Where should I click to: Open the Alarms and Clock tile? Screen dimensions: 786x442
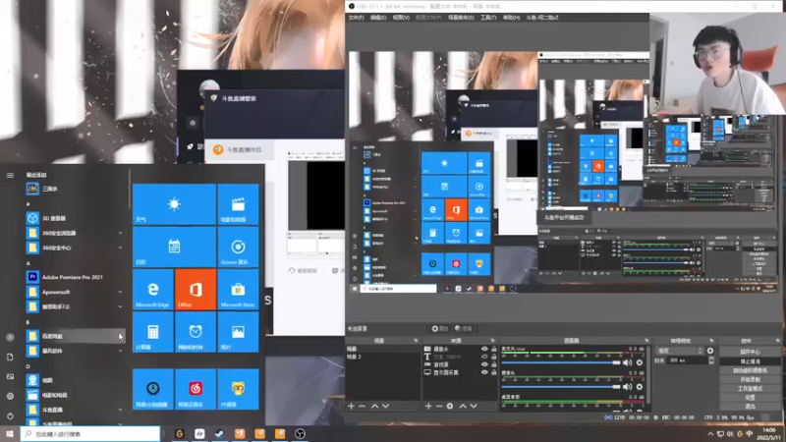pos(196,332)
